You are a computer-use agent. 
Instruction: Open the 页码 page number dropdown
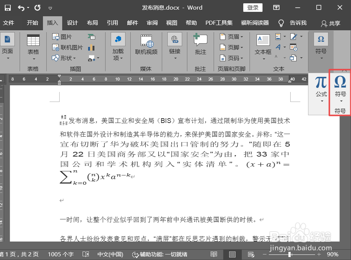tap(231, 58)
